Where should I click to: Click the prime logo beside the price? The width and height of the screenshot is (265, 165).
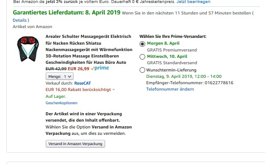coord(100,68)
